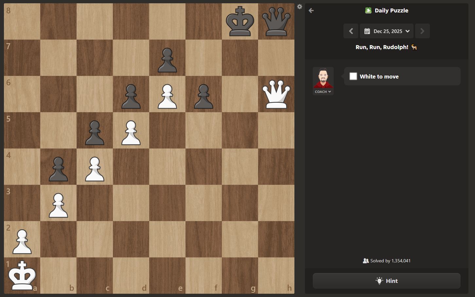Select the white pawn on d5
The image size is (475, 297).
pos(131,132)
